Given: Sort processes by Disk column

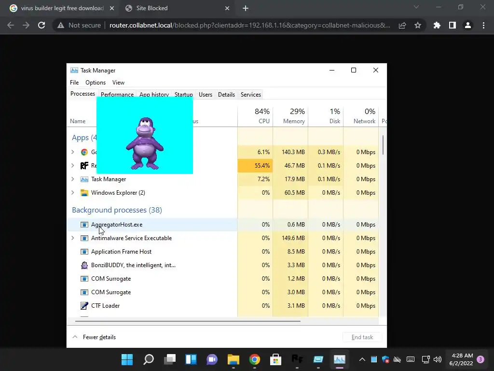Looking at the screenshot, I should tap(326, 116).
